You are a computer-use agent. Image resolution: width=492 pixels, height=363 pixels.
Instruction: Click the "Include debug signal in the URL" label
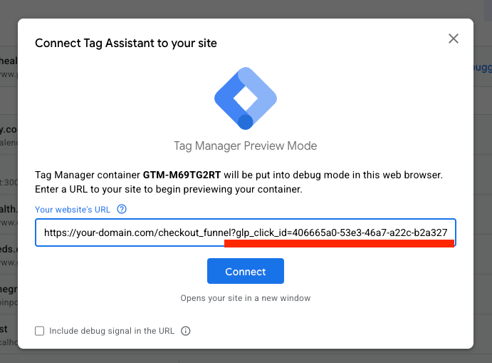click(x=112, y=331)
